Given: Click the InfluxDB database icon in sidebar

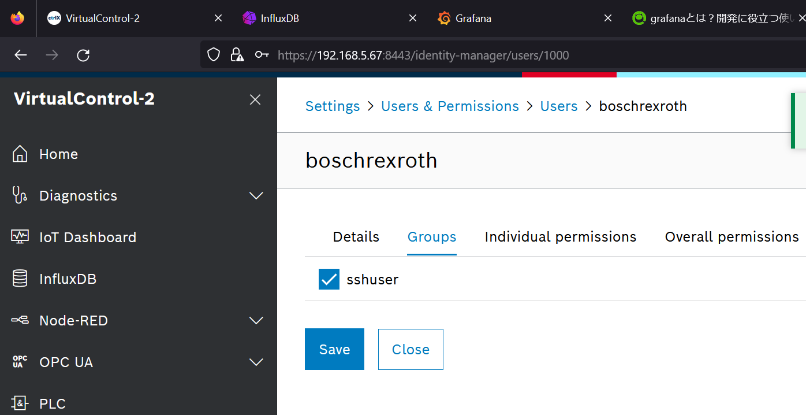Looking at the screenshot, I should [20, 279].
